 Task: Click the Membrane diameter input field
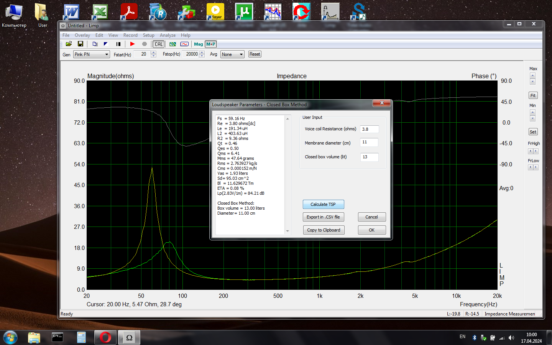tap(369, 142)
